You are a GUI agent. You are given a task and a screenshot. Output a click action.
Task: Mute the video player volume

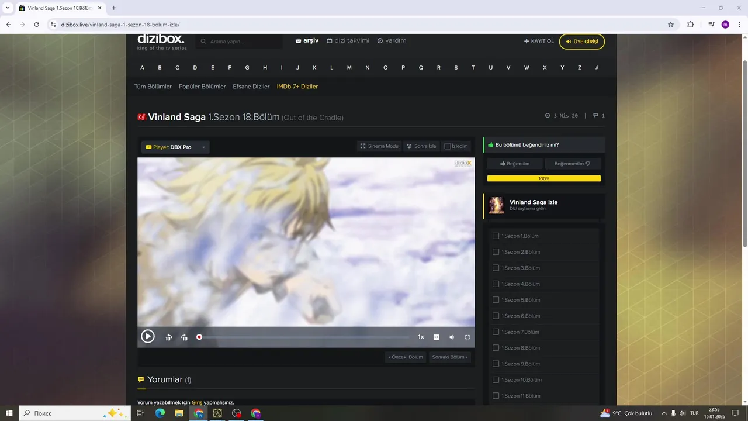pyautogui.click(x=452, y=337)
